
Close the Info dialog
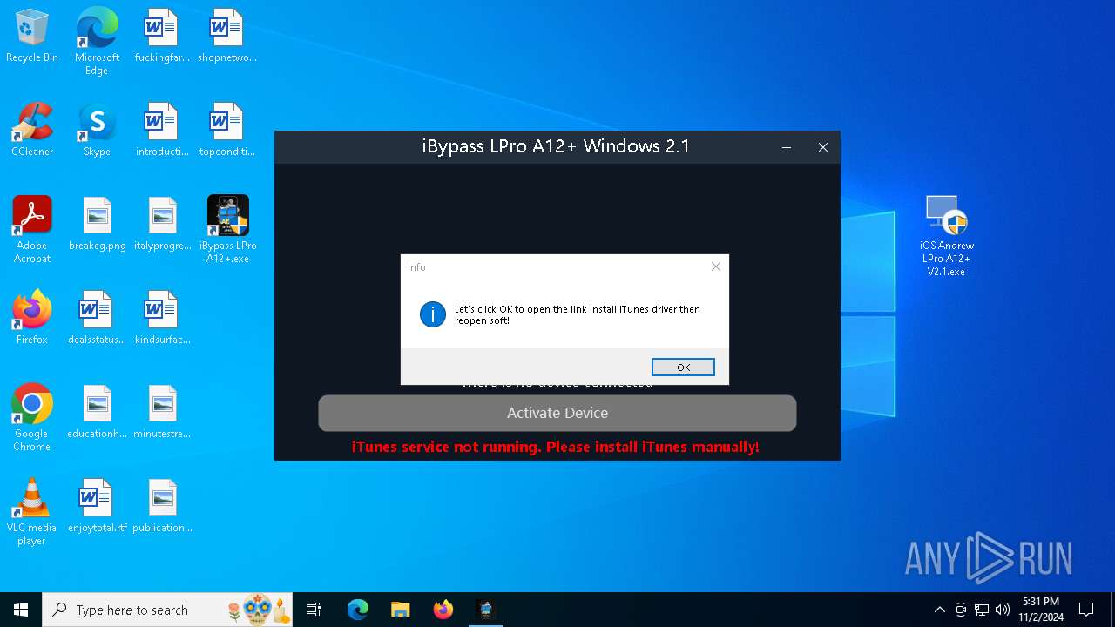coord(716,266)
